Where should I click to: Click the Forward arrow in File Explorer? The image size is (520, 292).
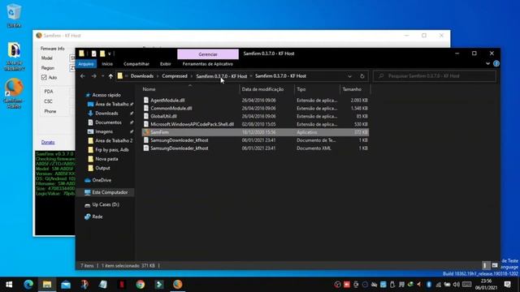(x=94, y=76)
